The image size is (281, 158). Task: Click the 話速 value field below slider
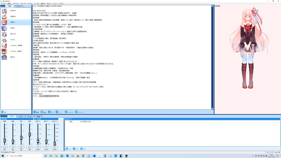(13, 147)
